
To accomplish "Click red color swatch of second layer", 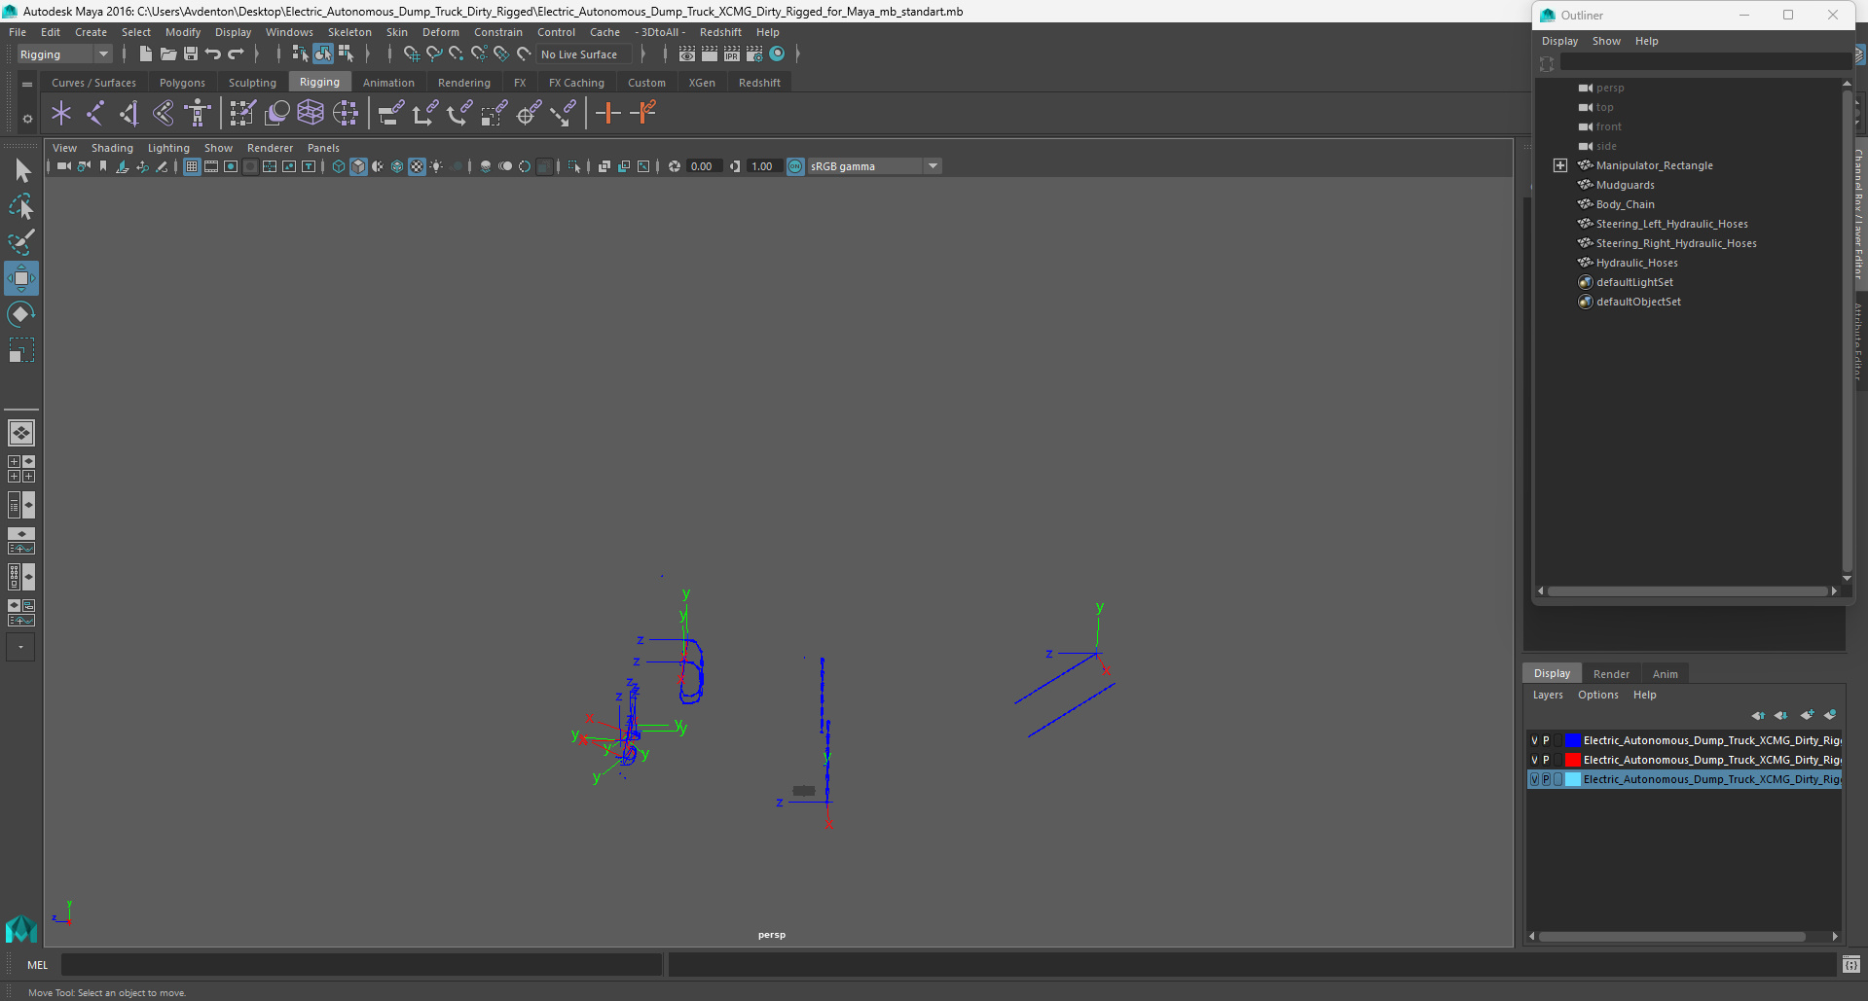I will pos(1572,761).
